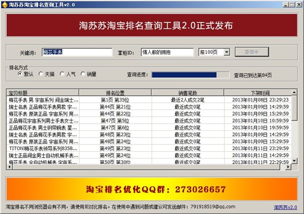
Task: Click the app icon in the title bar
Action: (x=5, y=5)
